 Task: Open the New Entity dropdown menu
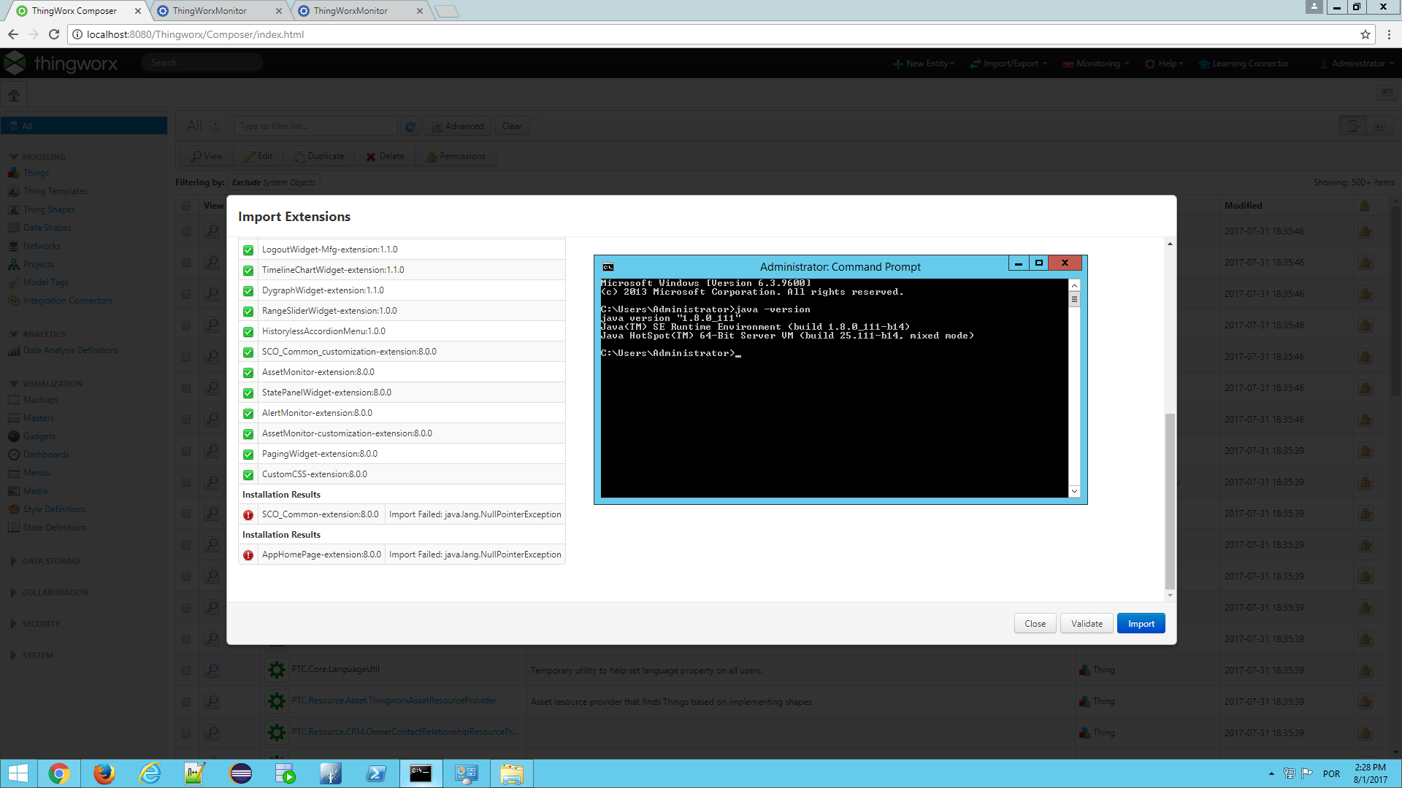tap(924, 63)
